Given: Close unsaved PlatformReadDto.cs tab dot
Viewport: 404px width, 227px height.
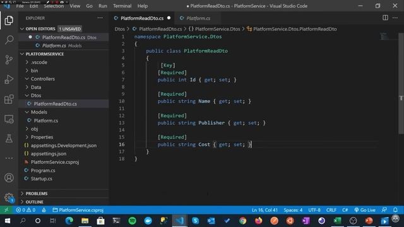Looking at the screenshot, I should coord(169,18).
